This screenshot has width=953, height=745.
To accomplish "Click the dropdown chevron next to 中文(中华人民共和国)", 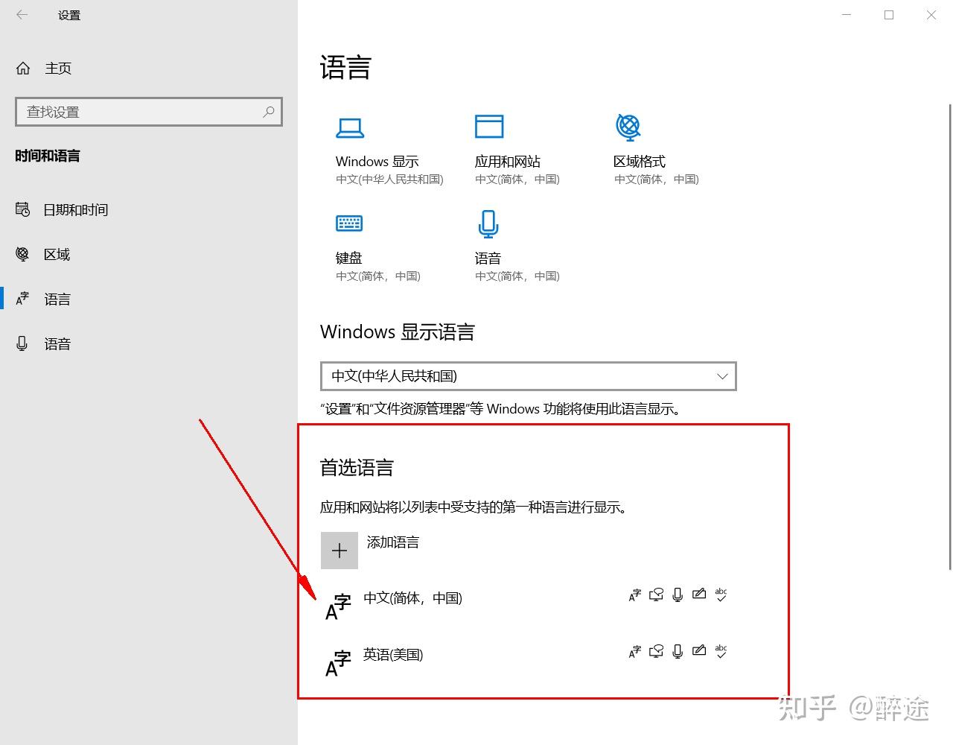I will pyautogui.click(x=721, y=376).
